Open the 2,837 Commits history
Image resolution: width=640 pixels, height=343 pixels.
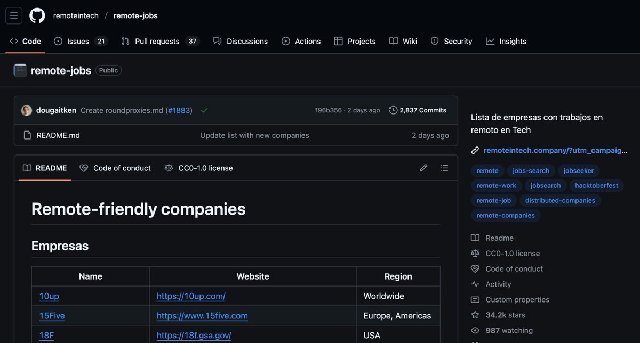click(x=418, y=110)
